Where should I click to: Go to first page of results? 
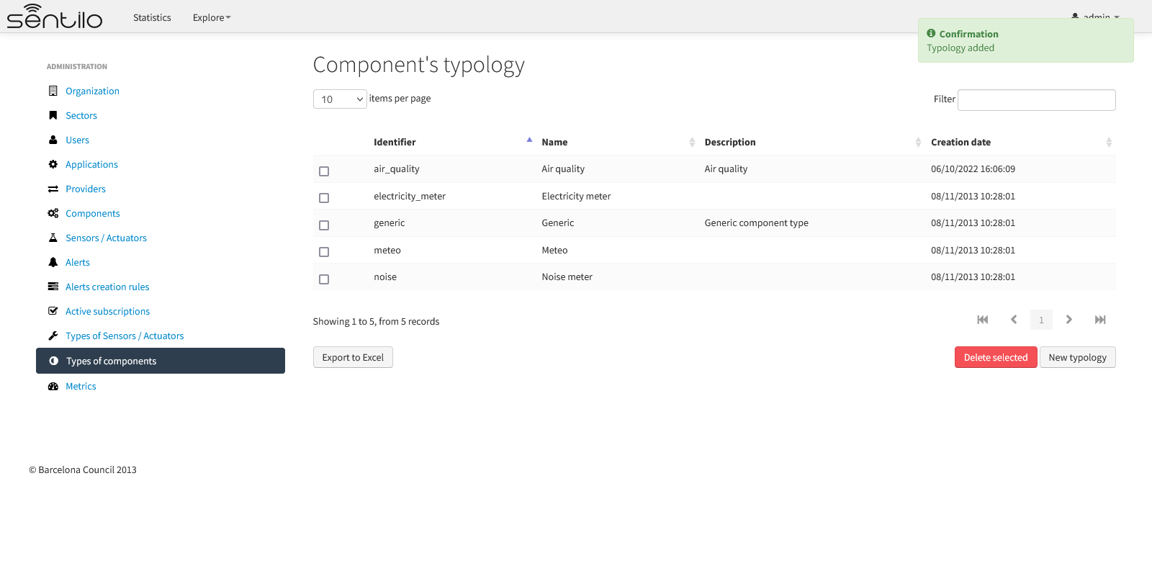click(983, 320)
